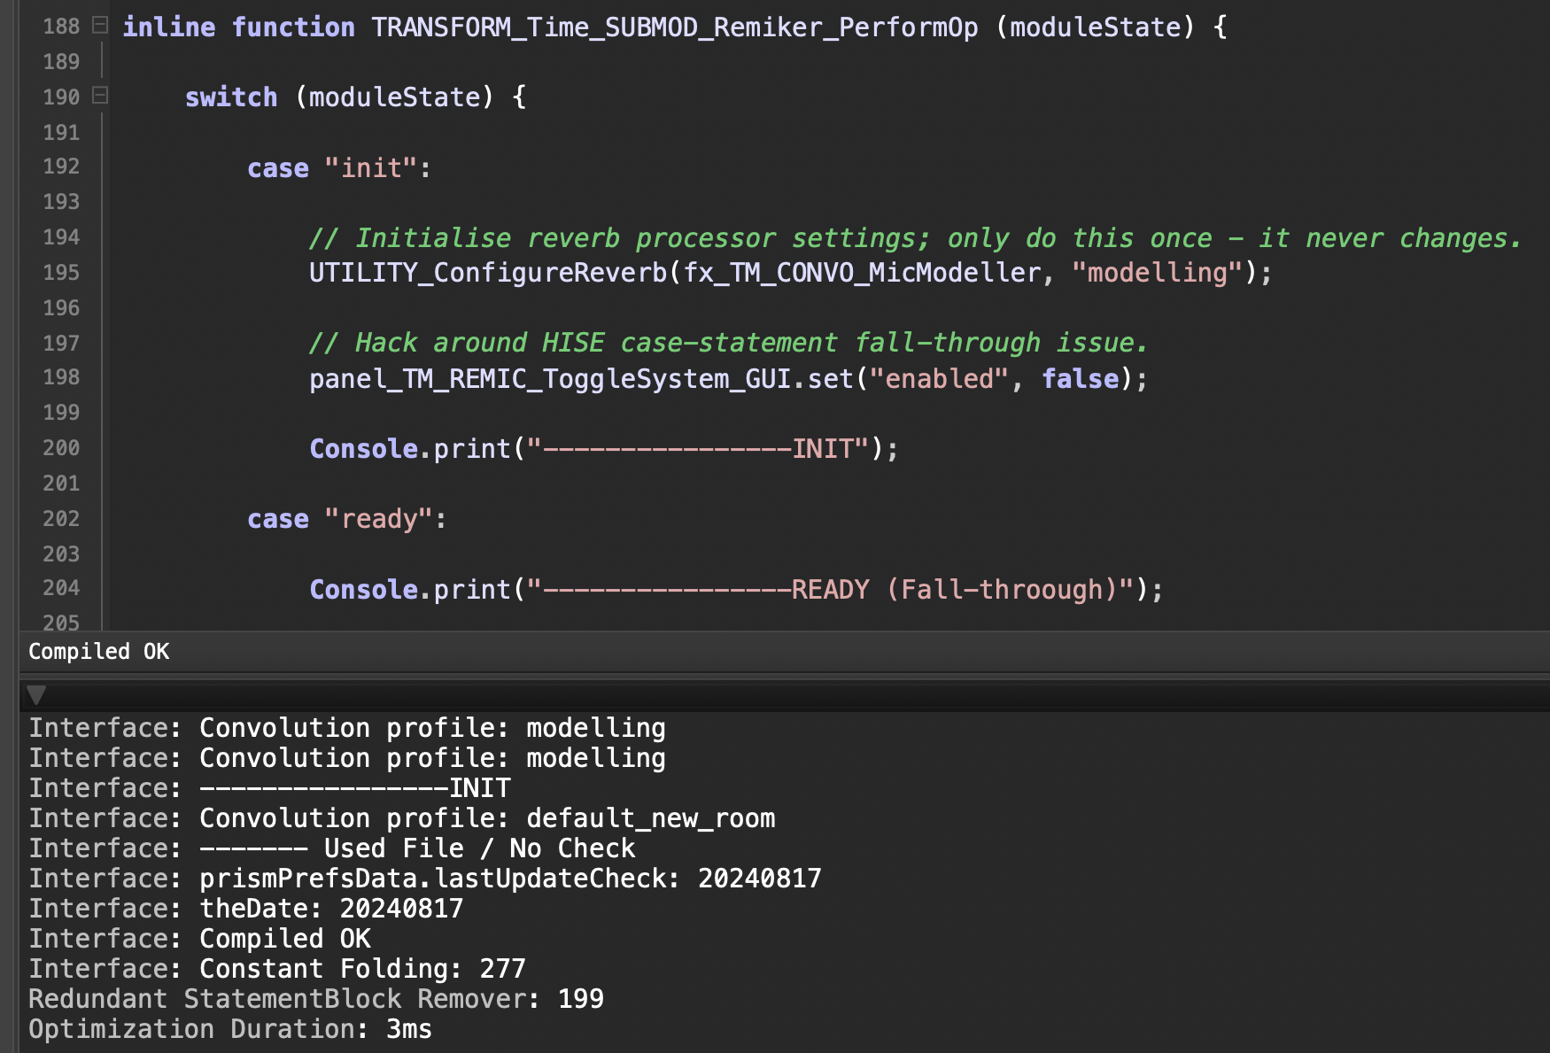Screen dimensions: 1550x1053
Task: Click line number 202 in the gutter
Action: point(61,519)
